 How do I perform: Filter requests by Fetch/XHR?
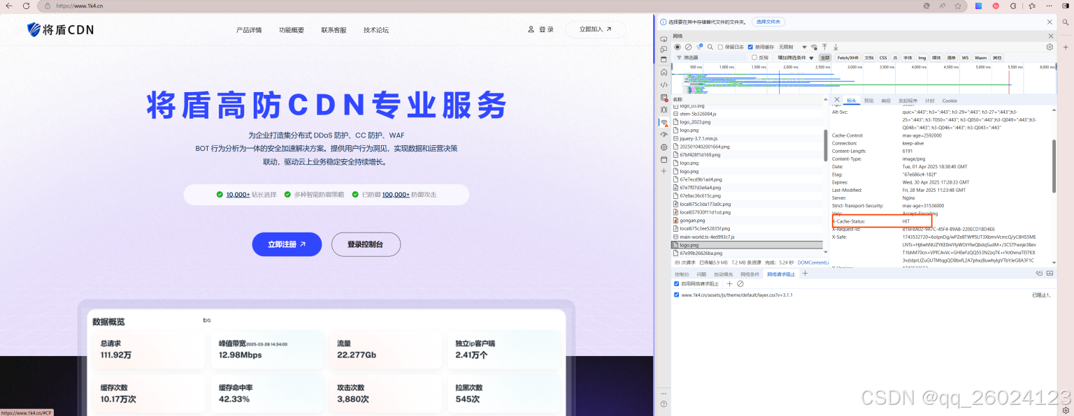click(848, 57)
